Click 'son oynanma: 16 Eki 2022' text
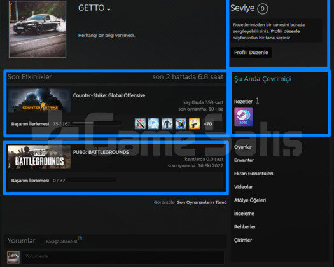 click(x=195, y=165)
